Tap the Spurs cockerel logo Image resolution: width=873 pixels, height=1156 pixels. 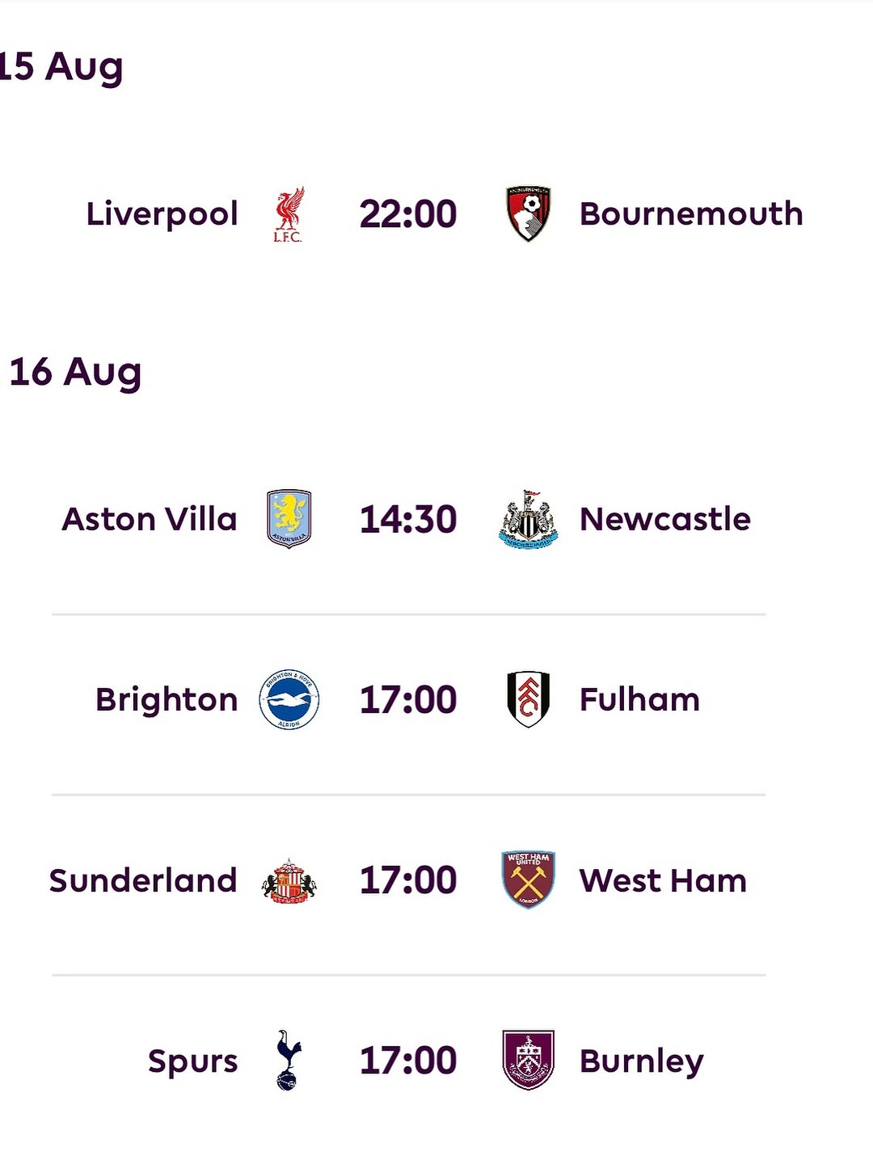point(288,1060)
